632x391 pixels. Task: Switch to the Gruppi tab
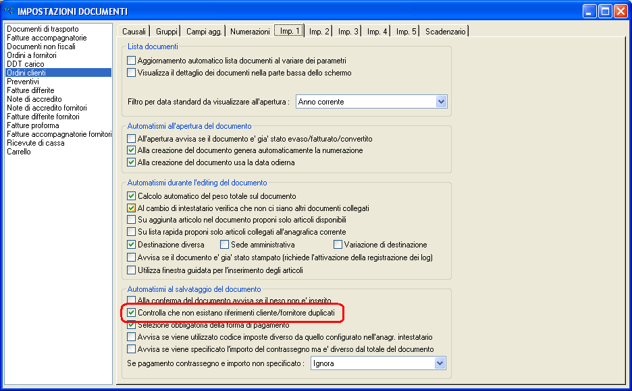pyautogui.click(x=167, y=32)
